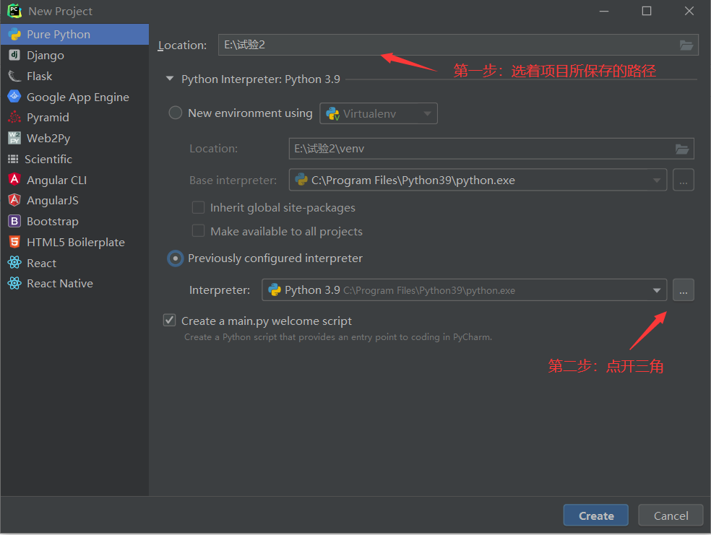The height and width of the screenshot is (535, 711).
Task: Uncheck Create a main.py welcome script
Action: [170, 321]
